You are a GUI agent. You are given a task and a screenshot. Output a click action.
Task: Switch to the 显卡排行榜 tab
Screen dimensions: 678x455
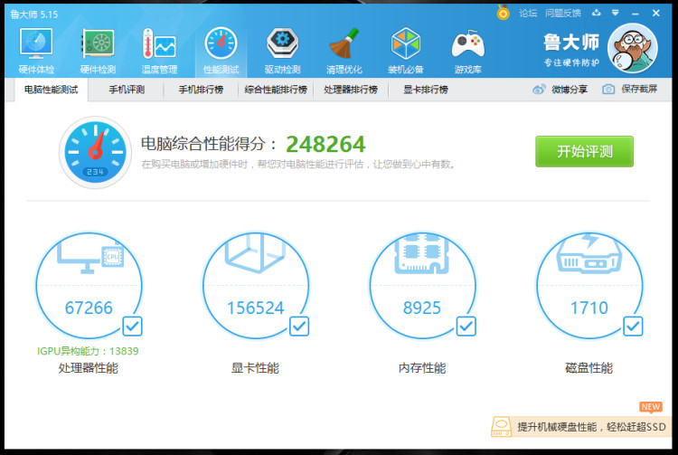[426, 90]
